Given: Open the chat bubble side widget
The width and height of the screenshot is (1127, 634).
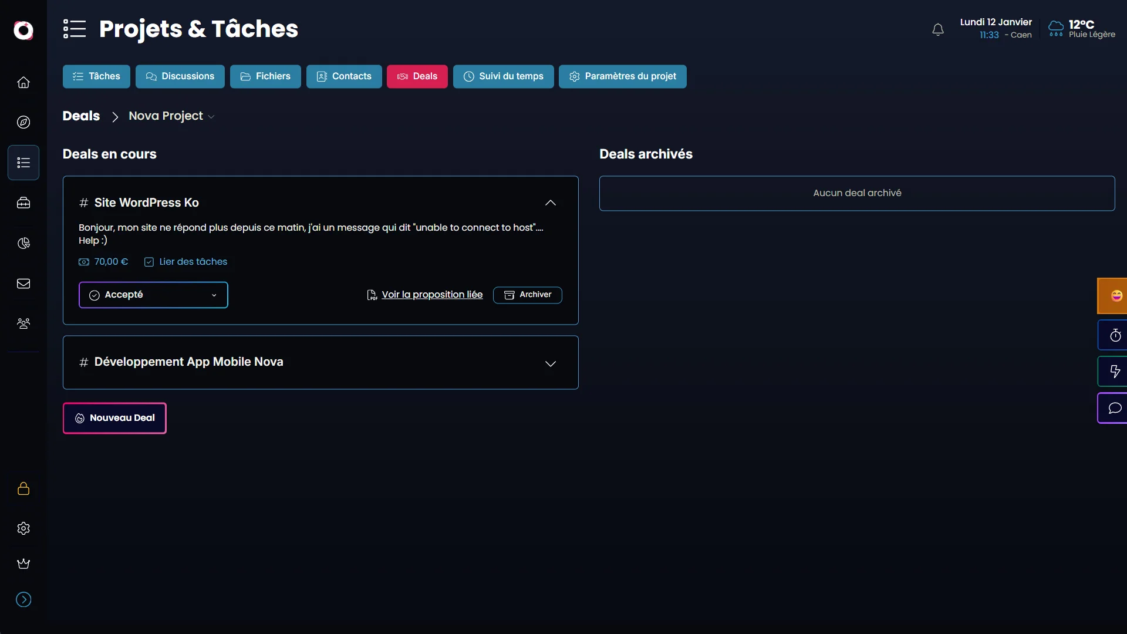Looking at the screenshot, I should pos(1115,408).
